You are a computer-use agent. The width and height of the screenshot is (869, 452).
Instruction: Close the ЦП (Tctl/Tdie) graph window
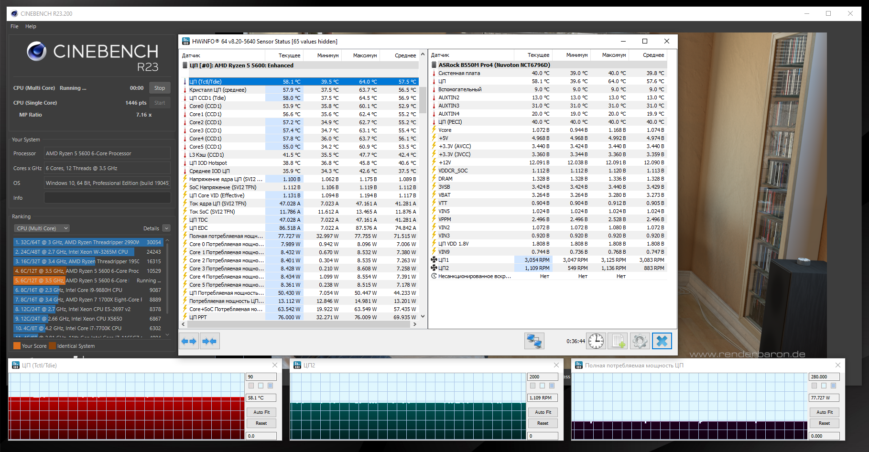tap(274, 365)
